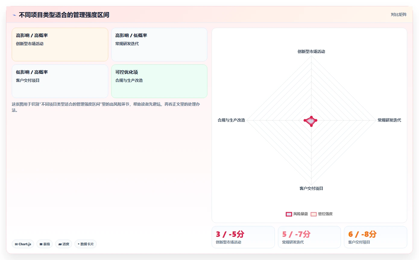Click the Chart.js tag
Image resolution: width=419 pixels, height=260 pixels.
point(23,244)
